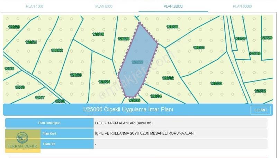Select parcel label 127/7
This screenshot has height=158, width=277.
click(x=40, y=97)
